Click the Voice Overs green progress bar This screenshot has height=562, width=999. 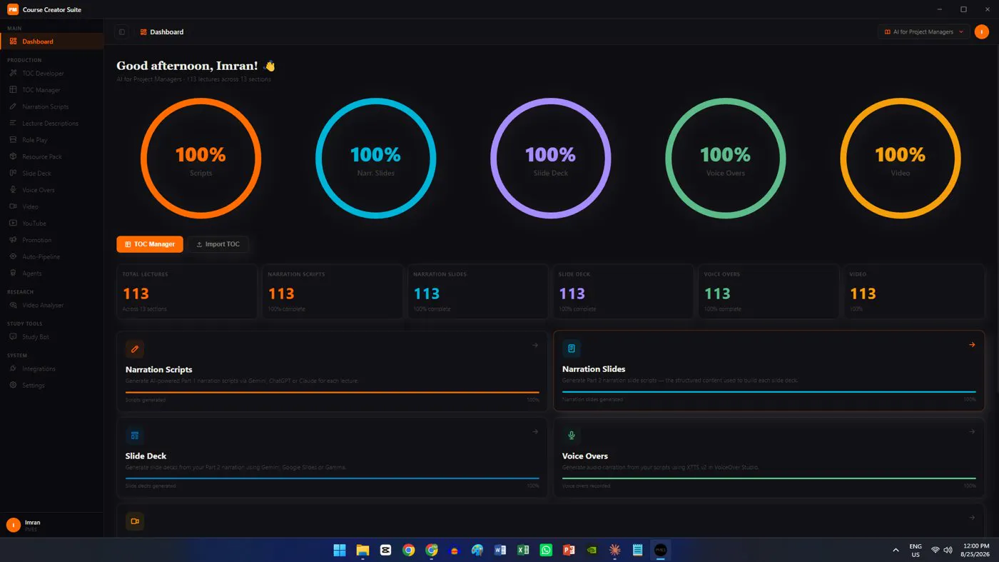click(769, 478)
